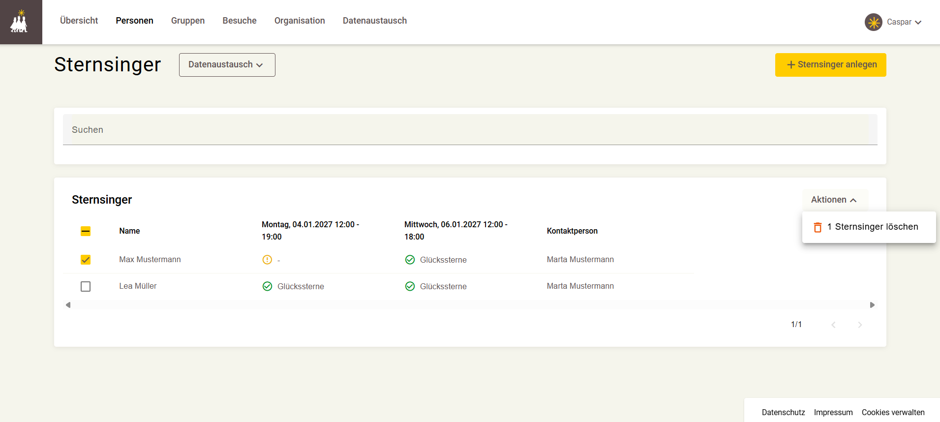Go to next page arrow in pagination
The width and height of the screenshot is (940, 422).
point(860,325)
